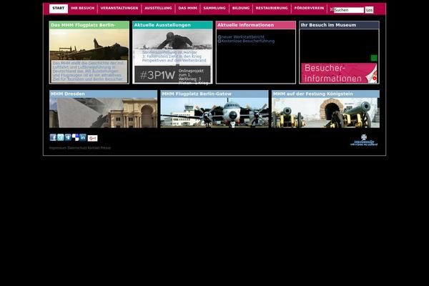The height and width of the screenshot is (286, 429).
Task: Open the Datenschutz footer link
Action: pos(77,148)
